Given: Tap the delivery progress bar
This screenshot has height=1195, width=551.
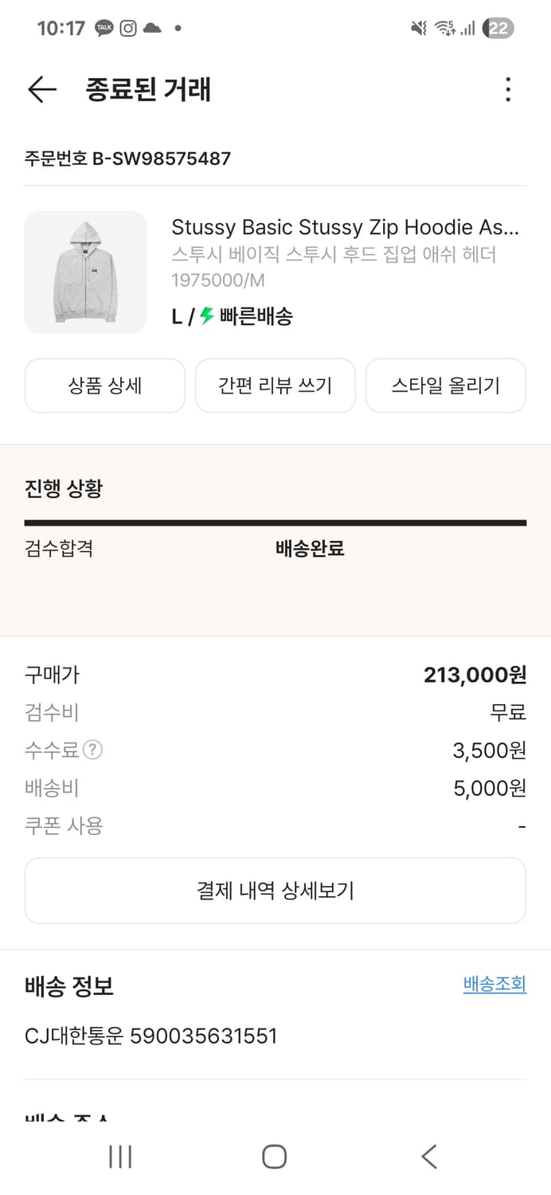Looking at the screenshot, I should (x=275, y=523).
